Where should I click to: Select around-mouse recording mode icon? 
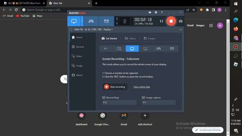tap(145, 49)
